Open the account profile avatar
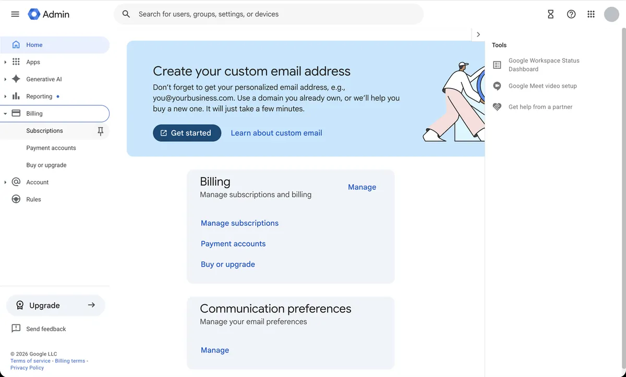The height and width of the screenshot is (377, 626). click(x=611, y=14)
